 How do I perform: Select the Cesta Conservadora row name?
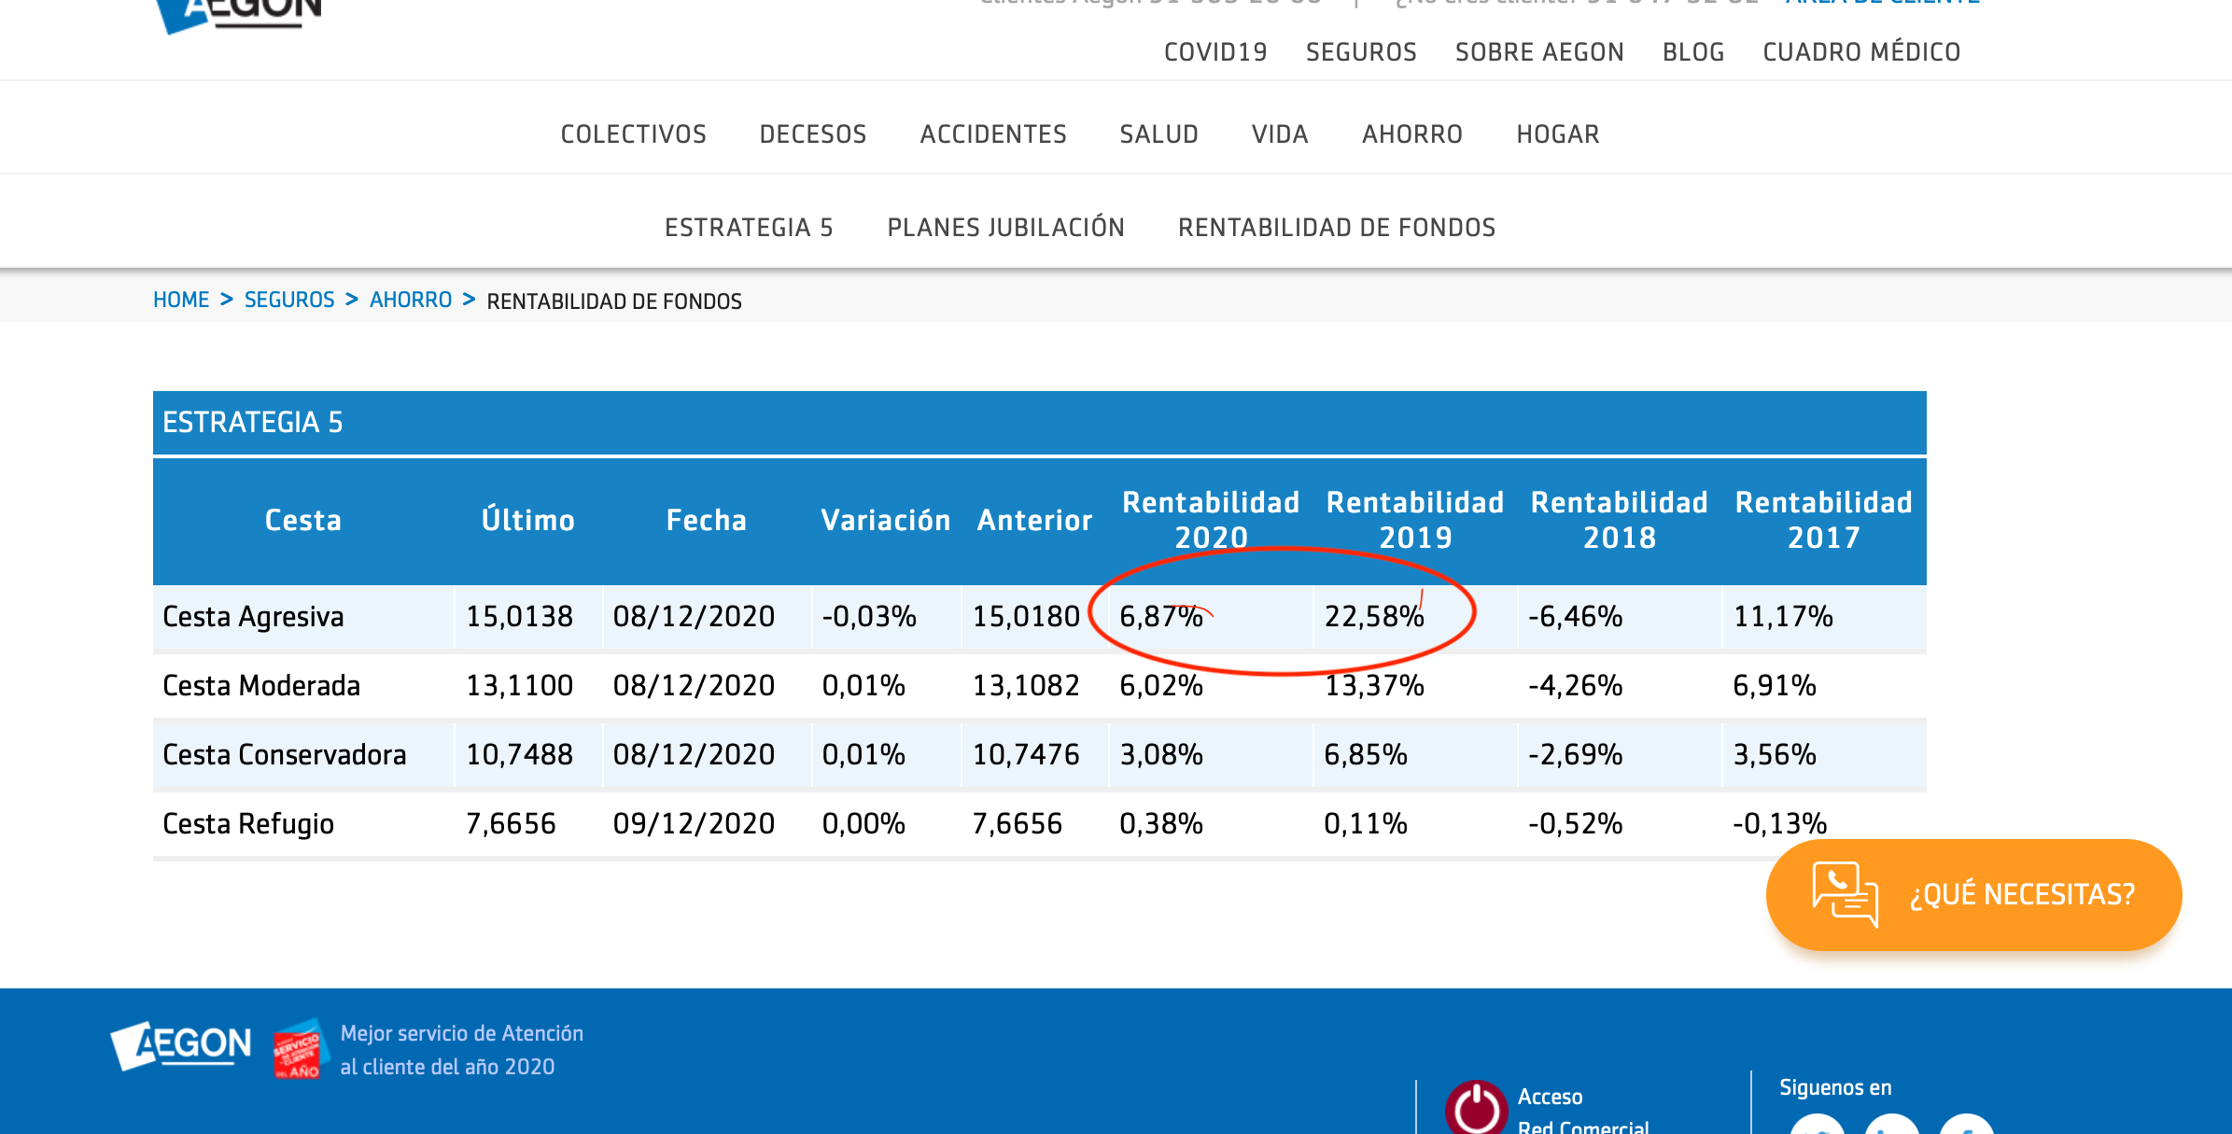285,755
